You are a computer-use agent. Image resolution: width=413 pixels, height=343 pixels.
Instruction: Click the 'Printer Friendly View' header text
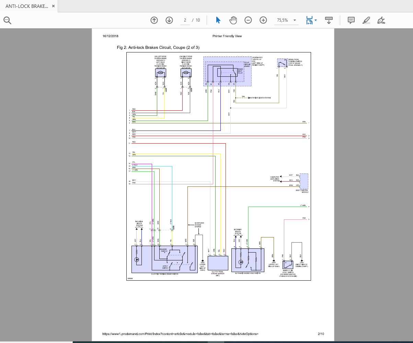(227, 36)
